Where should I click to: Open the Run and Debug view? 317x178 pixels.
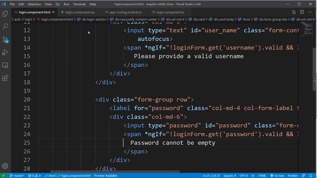(x=5, y=52)
